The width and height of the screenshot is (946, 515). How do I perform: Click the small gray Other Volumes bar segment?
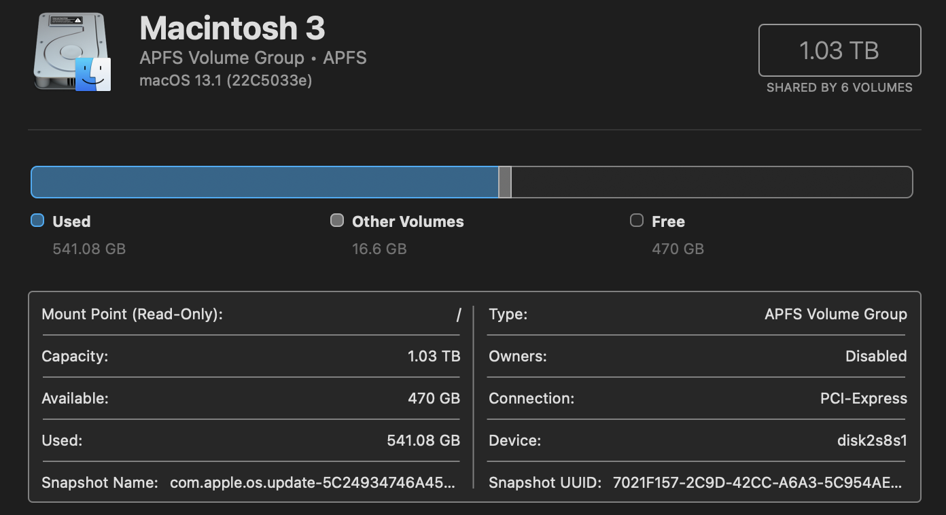pos(505,182)
